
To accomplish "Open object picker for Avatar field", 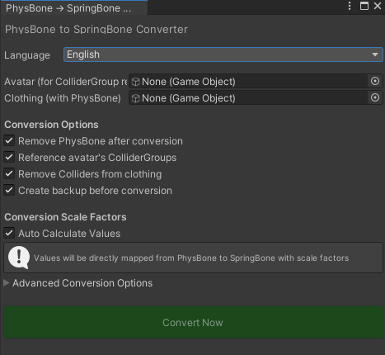I will 375,81.
